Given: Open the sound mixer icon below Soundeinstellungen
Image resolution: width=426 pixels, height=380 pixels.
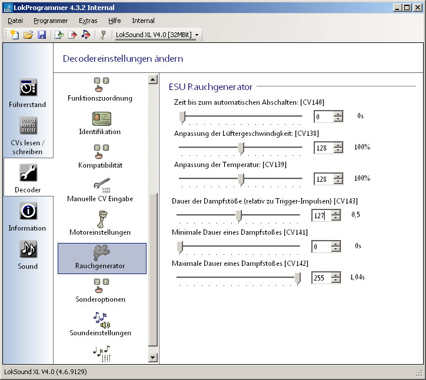Looking at the screenshot, I should click(x=102, y=354).
